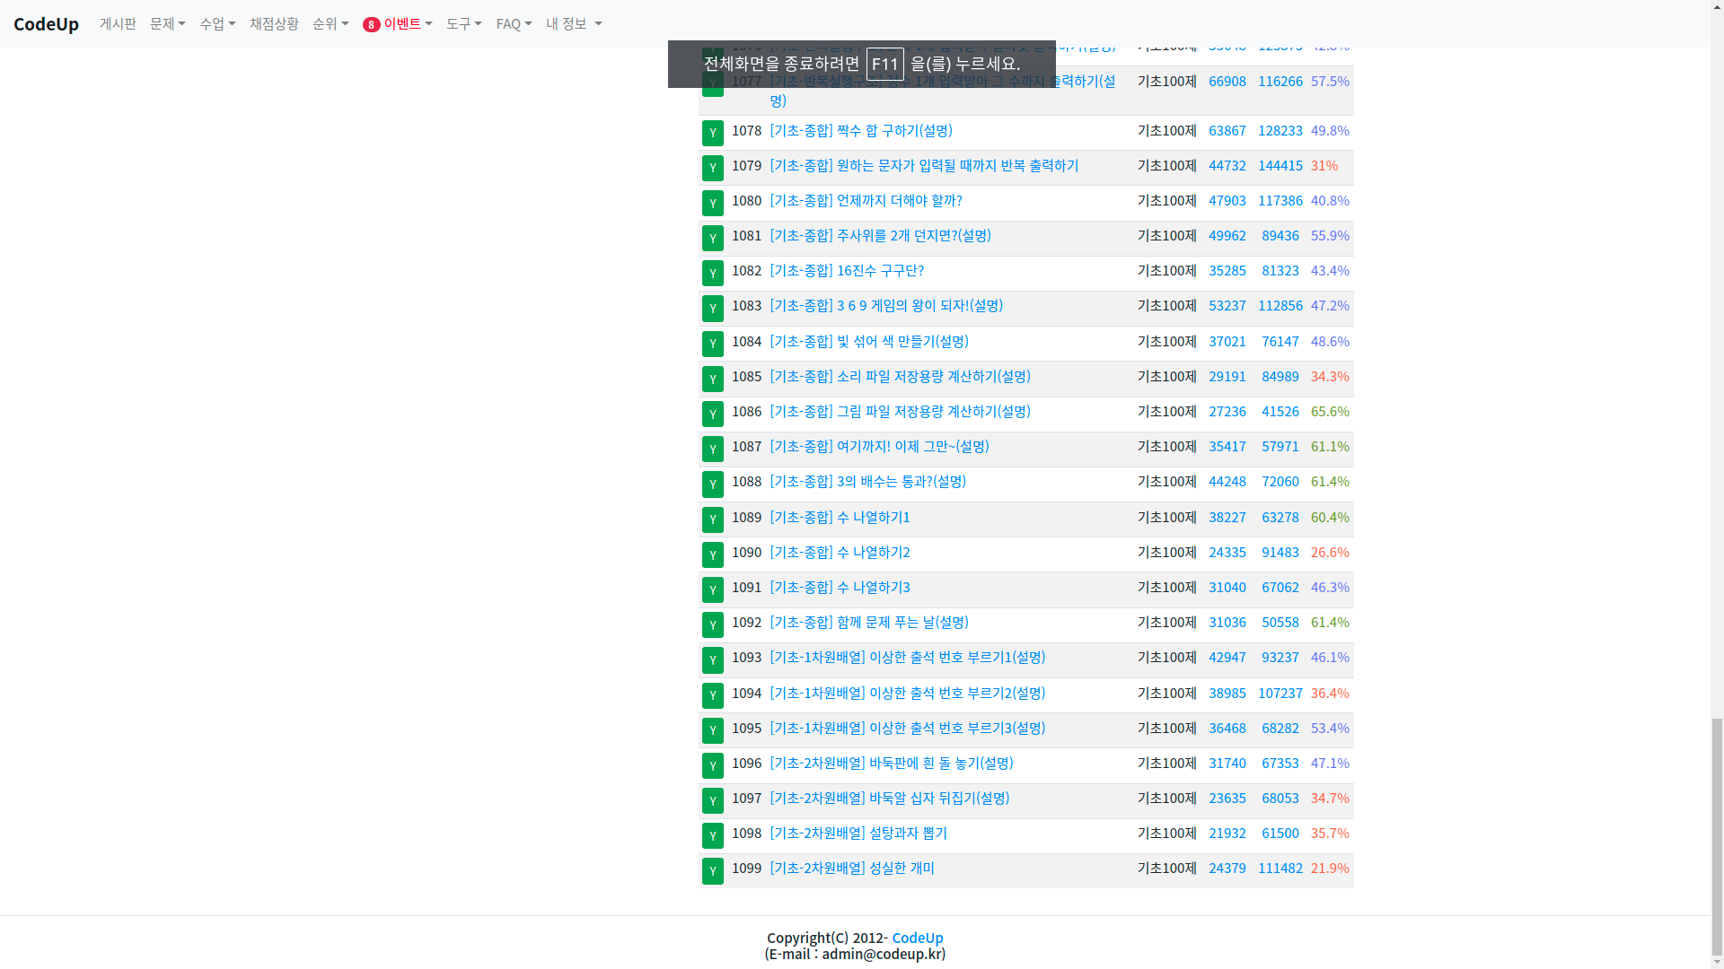
Task: Expand the 내 정보 dropdown
Action: tap(573, 24)
